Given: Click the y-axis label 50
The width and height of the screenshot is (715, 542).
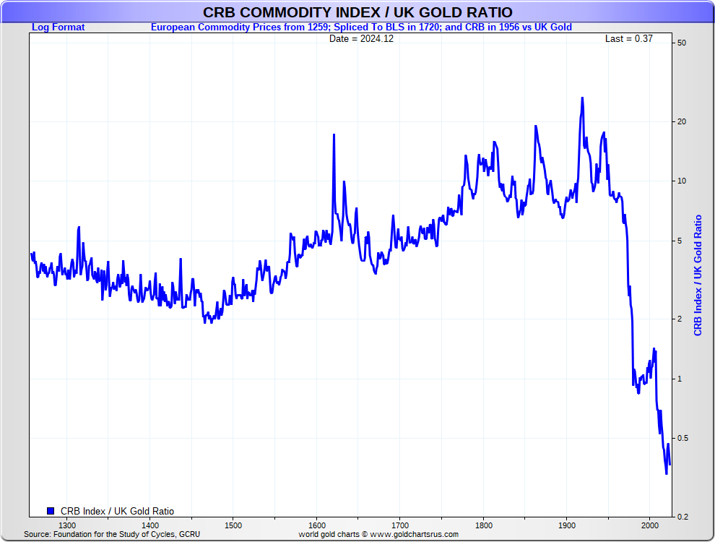Looking at the screenshot, I should coord(682,43).
